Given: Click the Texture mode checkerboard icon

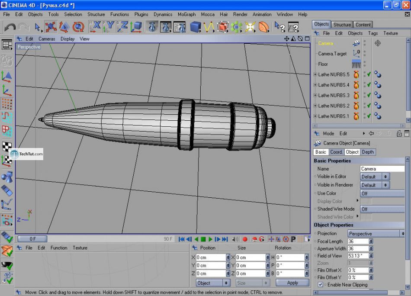Looking at the screenshot, I should (x=7, y=146).
